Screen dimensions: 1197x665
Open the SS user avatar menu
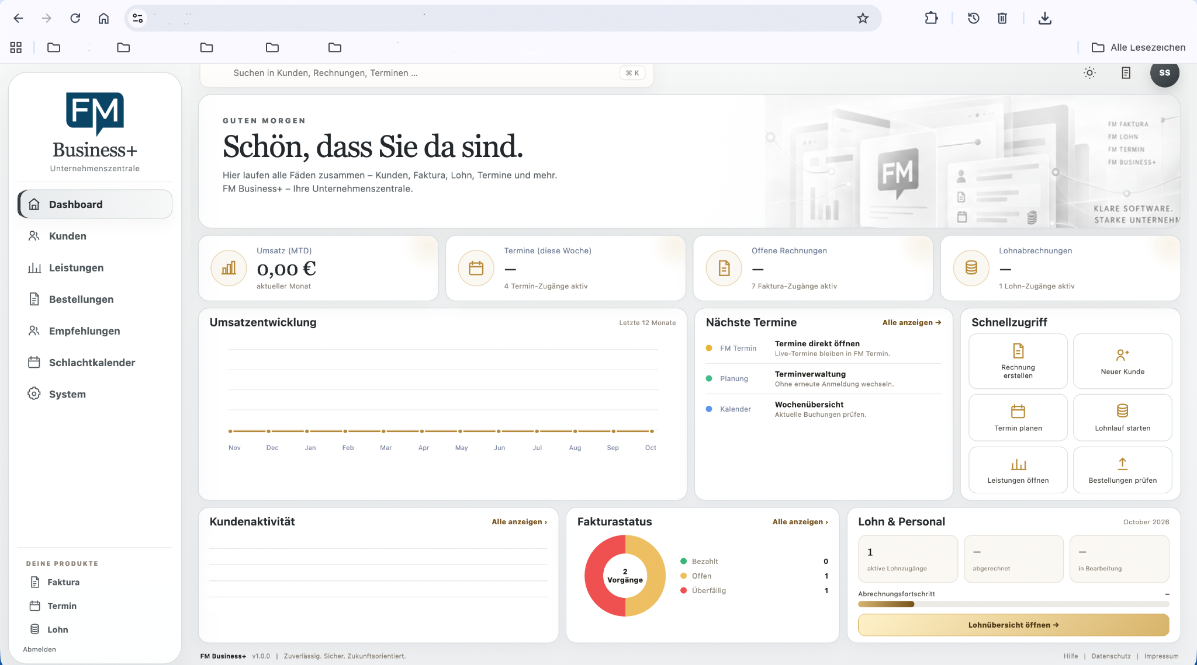point(1164,73)
